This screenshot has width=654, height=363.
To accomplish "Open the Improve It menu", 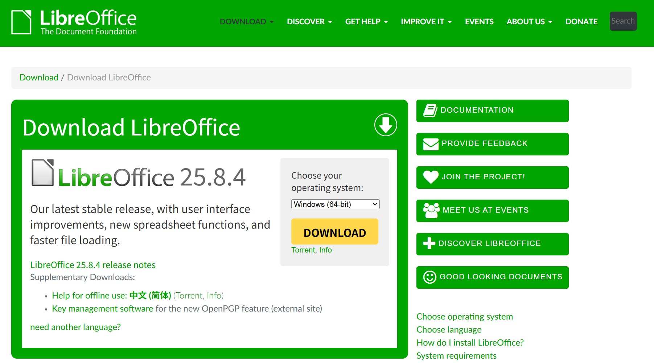I will (426, 22).
